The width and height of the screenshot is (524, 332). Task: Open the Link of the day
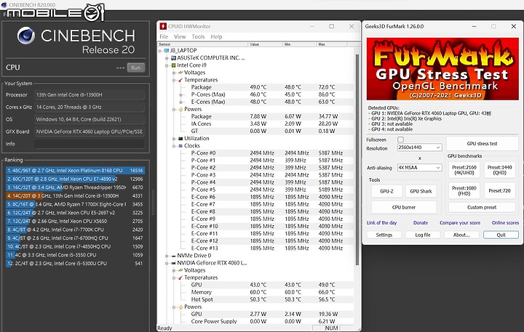(381, 222)
